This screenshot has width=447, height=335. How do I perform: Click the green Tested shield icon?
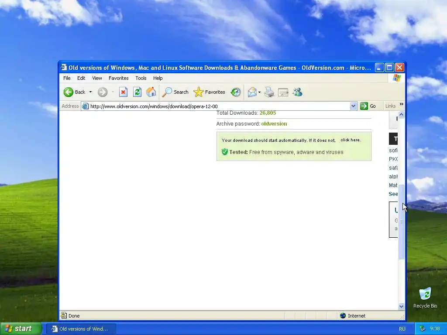click(x=225, y=152)
